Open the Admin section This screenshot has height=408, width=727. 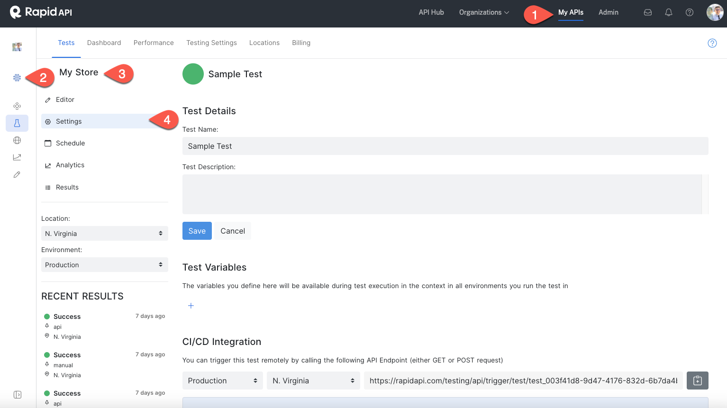pos(609,12)
